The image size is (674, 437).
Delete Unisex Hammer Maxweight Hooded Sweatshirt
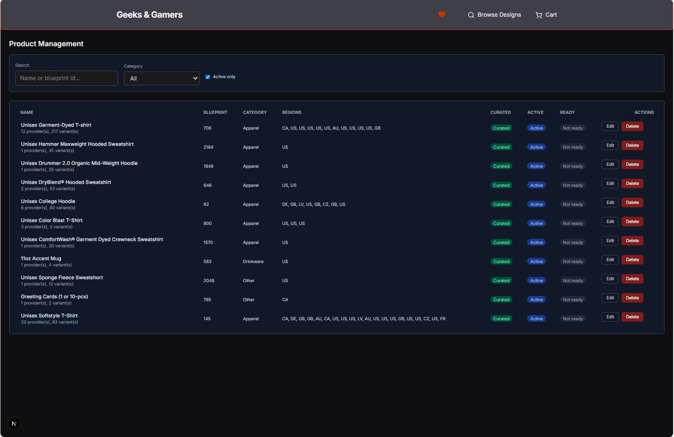633,145
